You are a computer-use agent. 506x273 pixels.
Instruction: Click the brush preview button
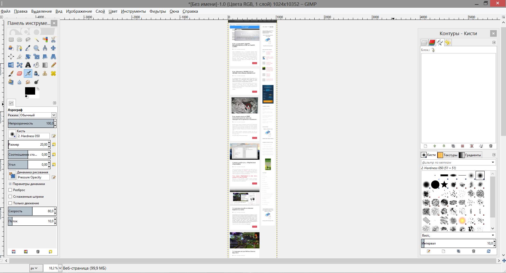(12, 134)
